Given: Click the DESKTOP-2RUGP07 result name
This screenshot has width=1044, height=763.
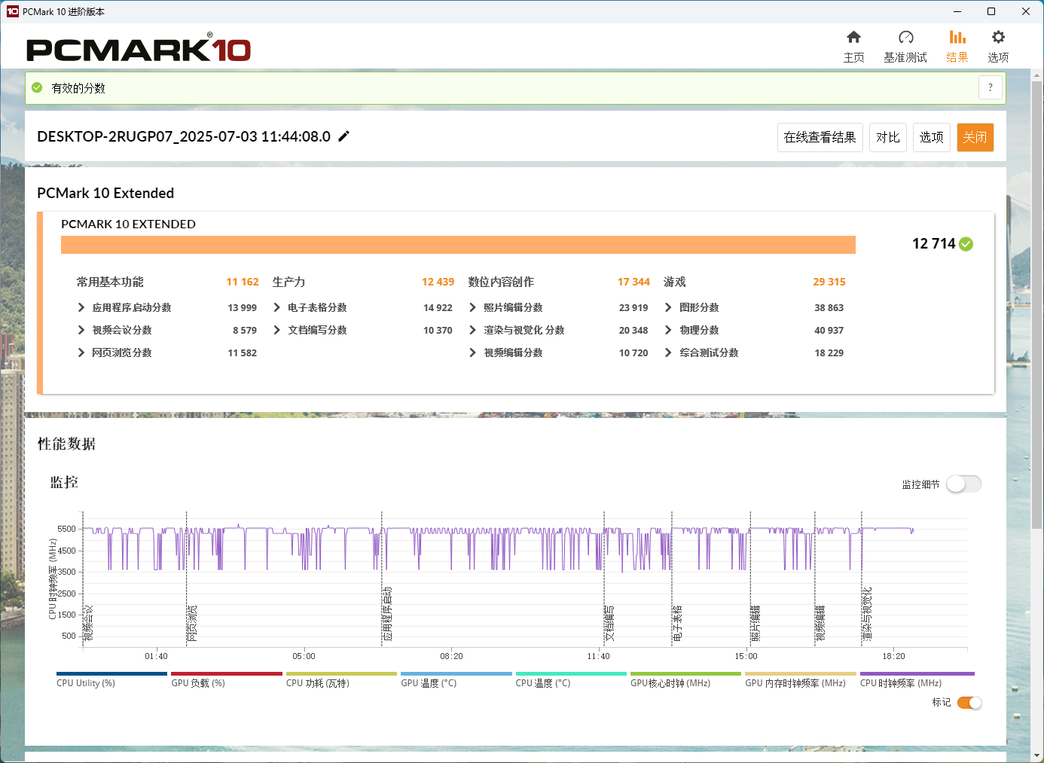Looking at the screenshot, I should point(184,136).
